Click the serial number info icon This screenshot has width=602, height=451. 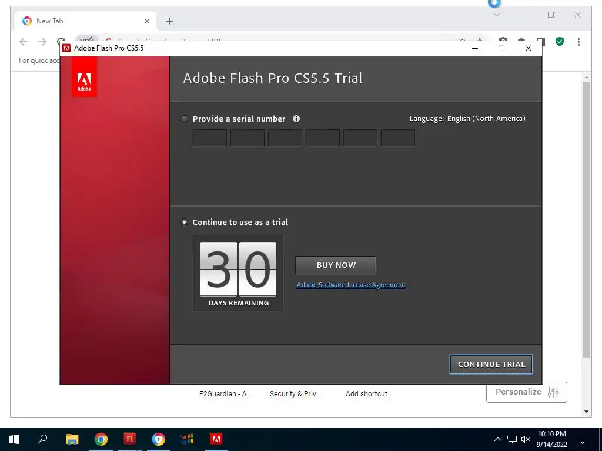click(296, 119)
